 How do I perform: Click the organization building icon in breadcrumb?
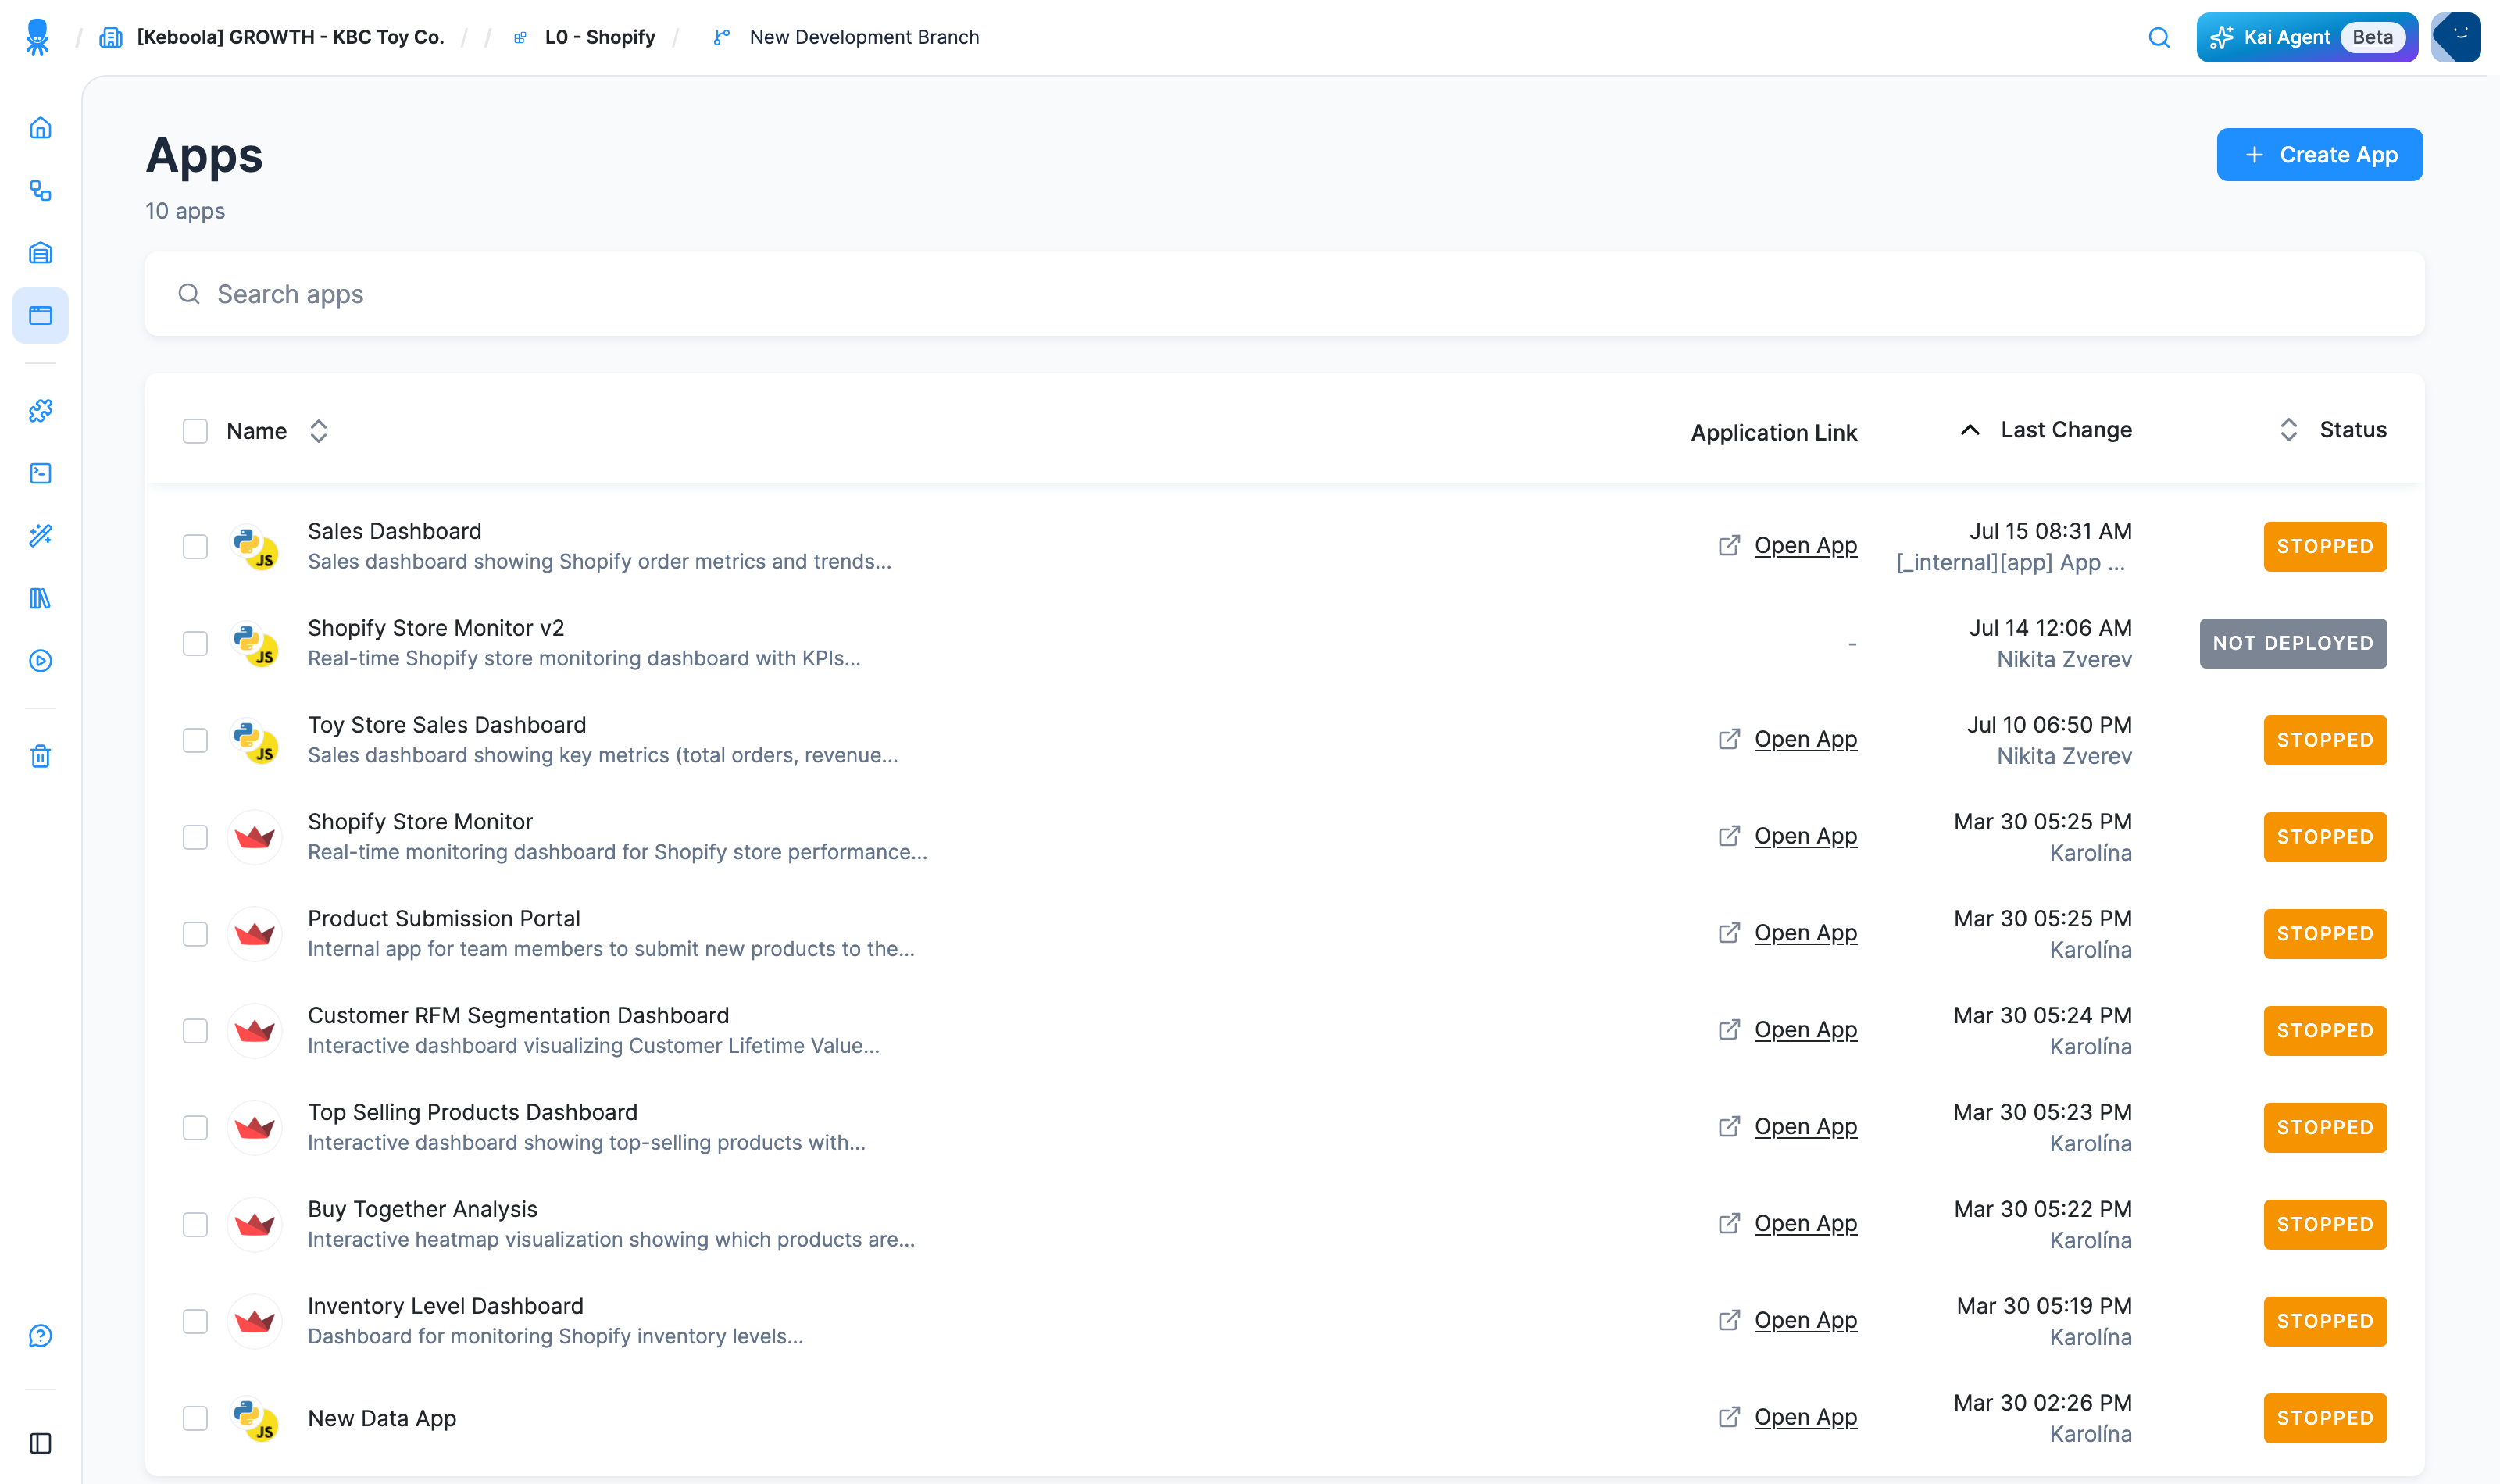tap(111, 38)
